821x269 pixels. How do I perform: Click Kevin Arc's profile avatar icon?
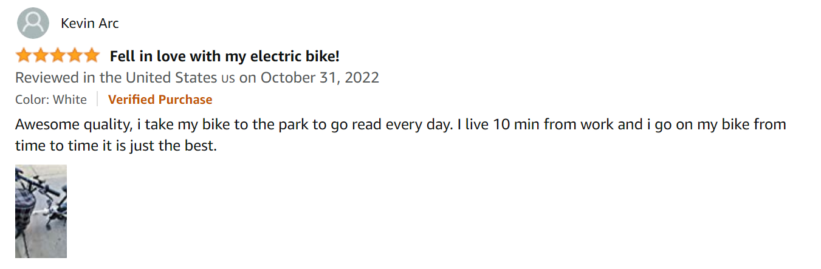[33, 24]
